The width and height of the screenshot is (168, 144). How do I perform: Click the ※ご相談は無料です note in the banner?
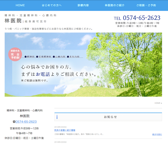(34, 81)
